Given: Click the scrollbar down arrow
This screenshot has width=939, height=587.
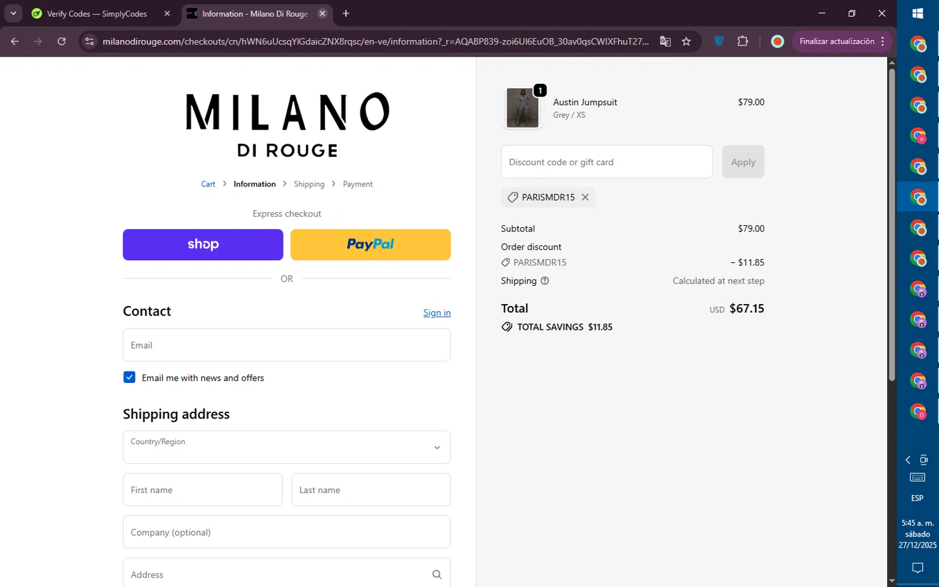Looking at the screenshot, I should (891, 581).
